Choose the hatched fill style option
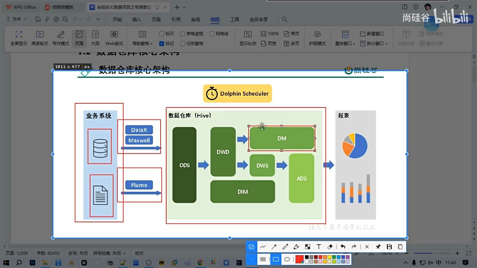The image size is (477, 268). [x=263, y=259]
